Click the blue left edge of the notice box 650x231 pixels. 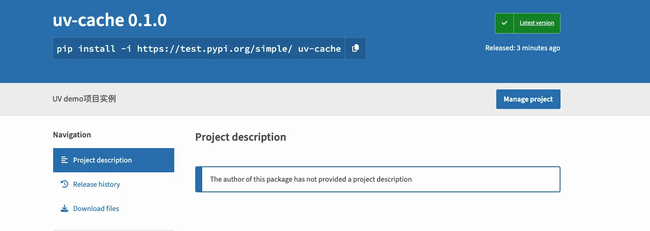tap(199, 179)
